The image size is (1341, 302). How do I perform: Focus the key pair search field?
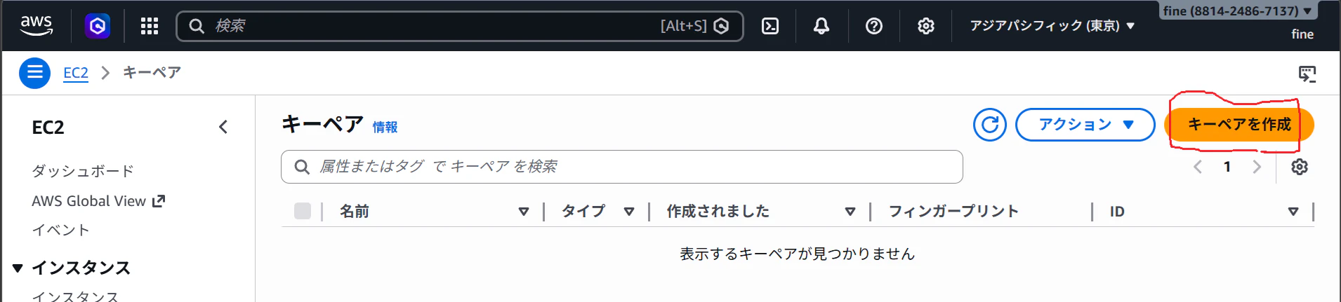(x=621, y=167)
